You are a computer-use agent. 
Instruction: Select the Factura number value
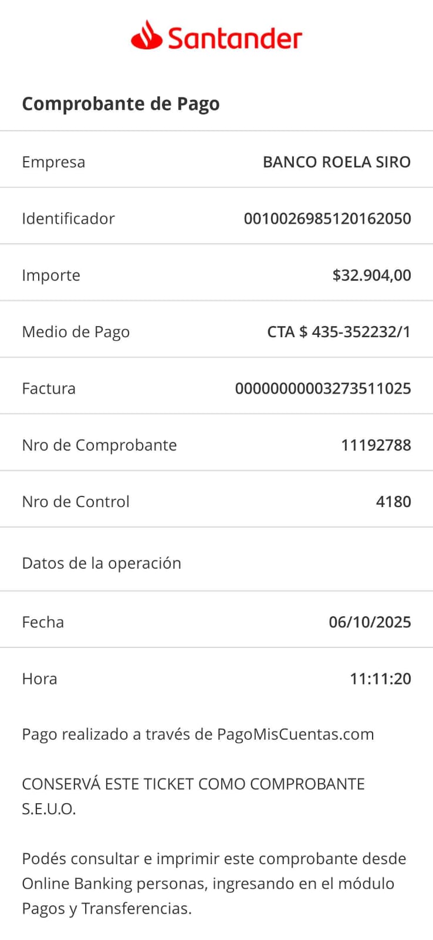(x=323, y=388)
